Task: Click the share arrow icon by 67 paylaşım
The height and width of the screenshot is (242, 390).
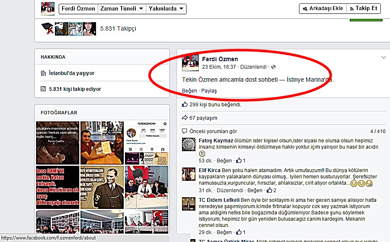Action: [x=185, y=118]
